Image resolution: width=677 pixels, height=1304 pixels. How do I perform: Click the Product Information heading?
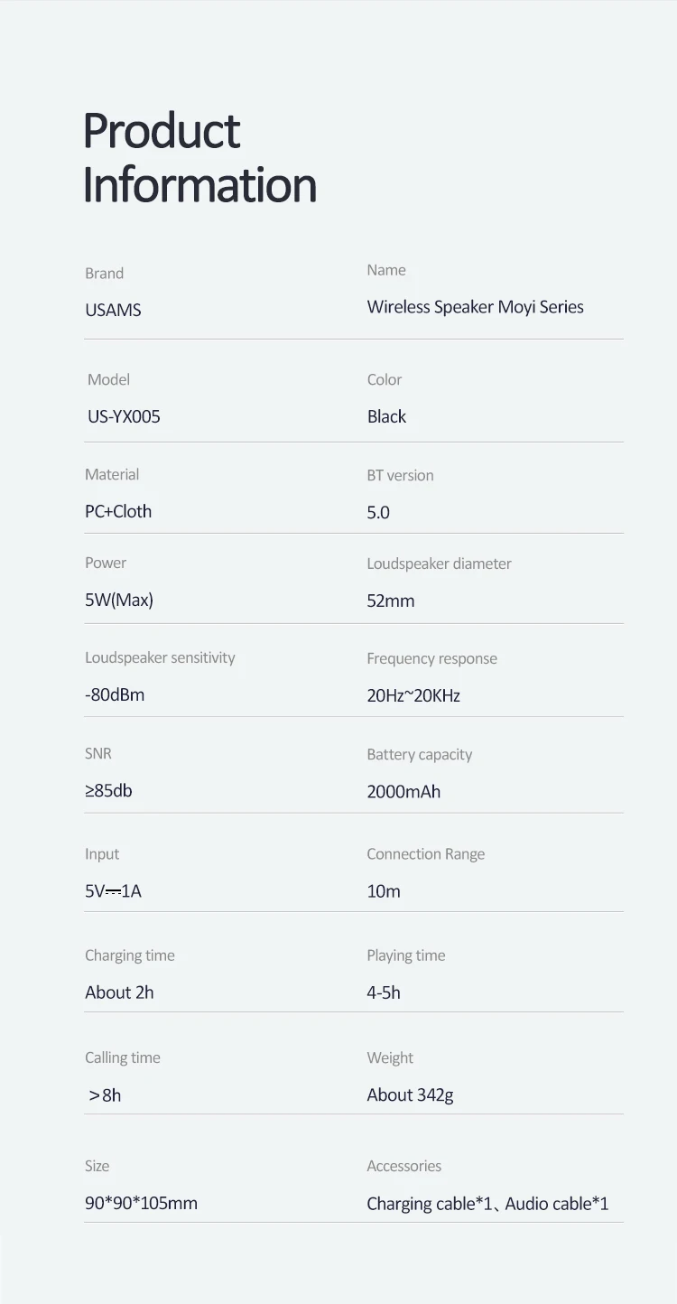click(199, 157)
